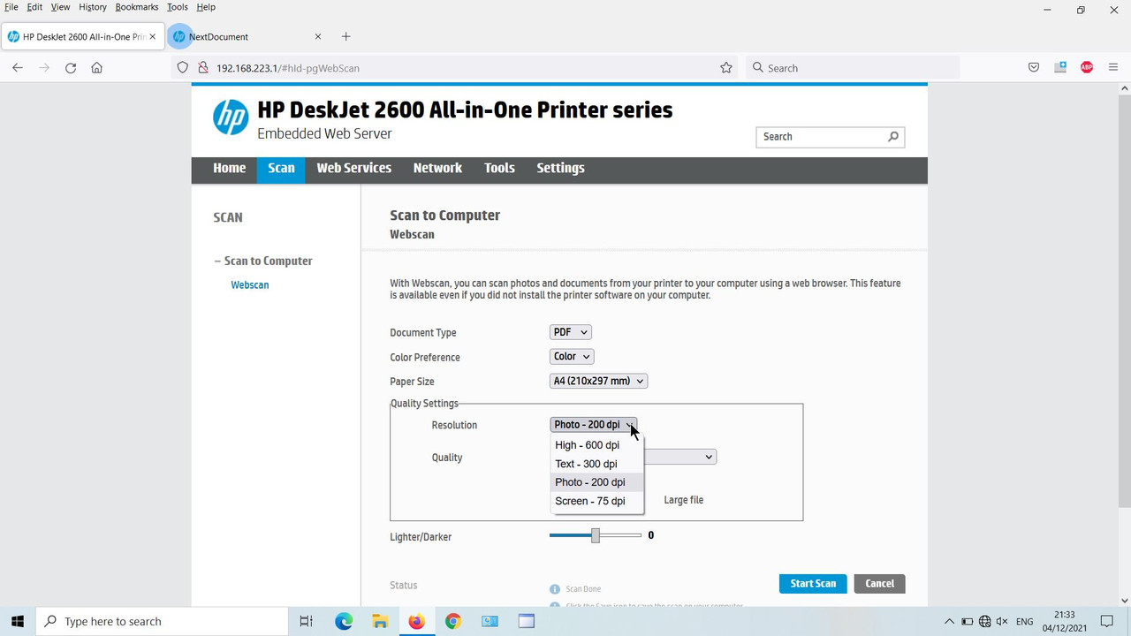The height and width of the screenshot is (636, 1131).
Task: Open the Paper Size dropdown
Action: (x=598, y=381)
